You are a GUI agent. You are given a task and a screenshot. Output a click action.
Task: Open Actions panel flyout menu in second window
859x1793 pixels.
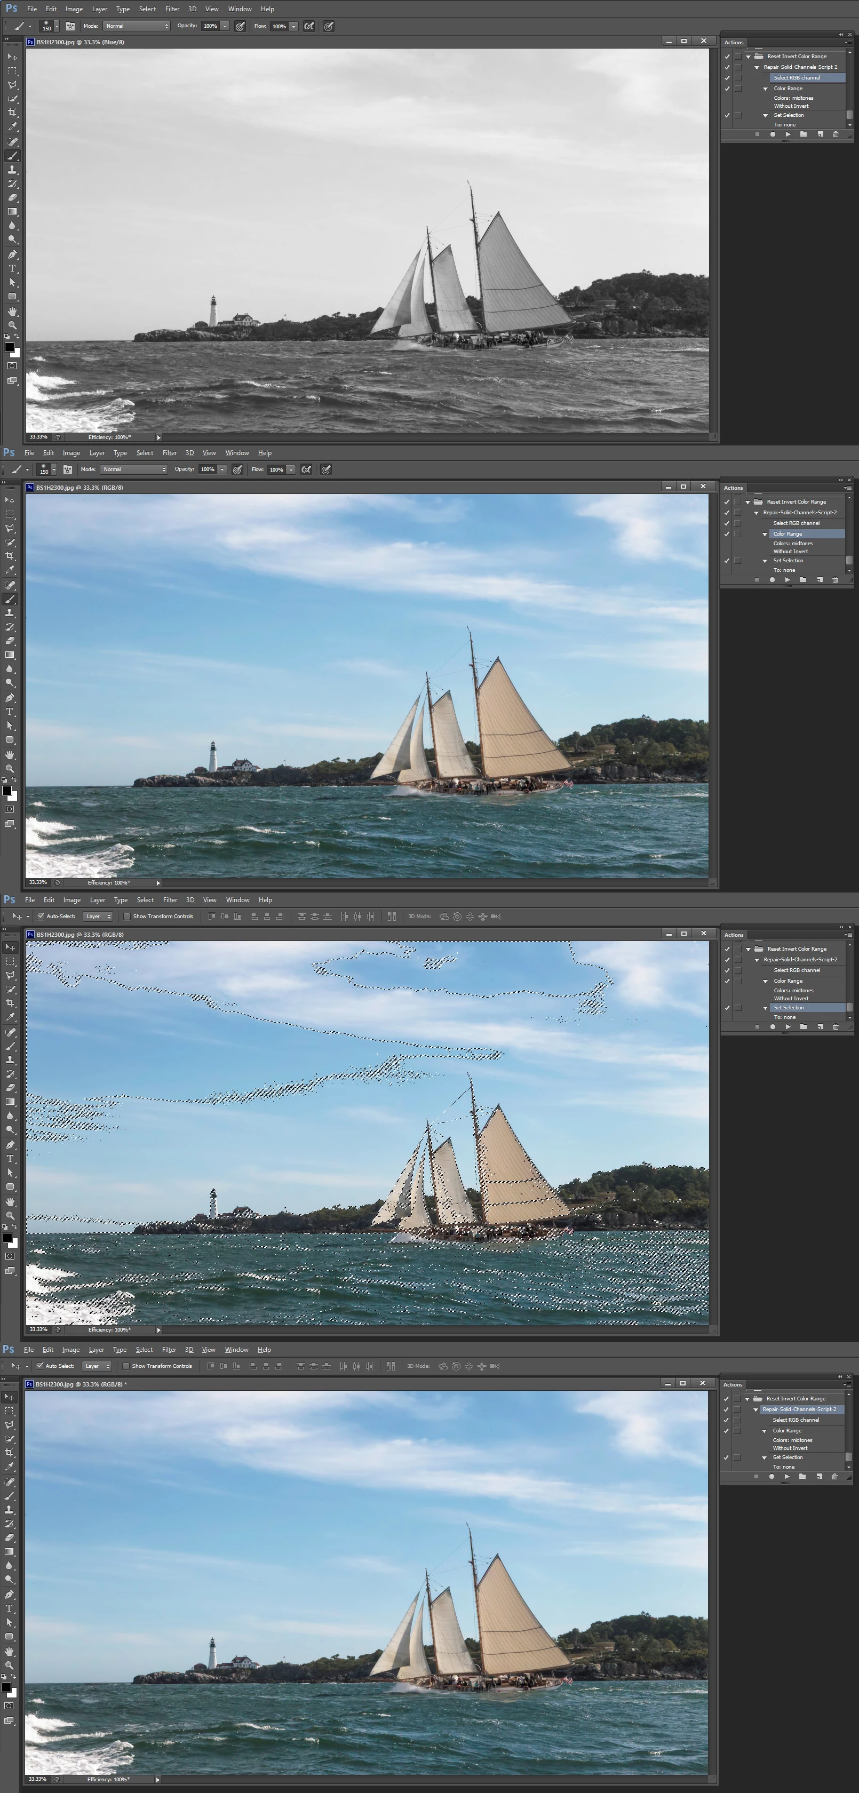click(x=847, y=488)
